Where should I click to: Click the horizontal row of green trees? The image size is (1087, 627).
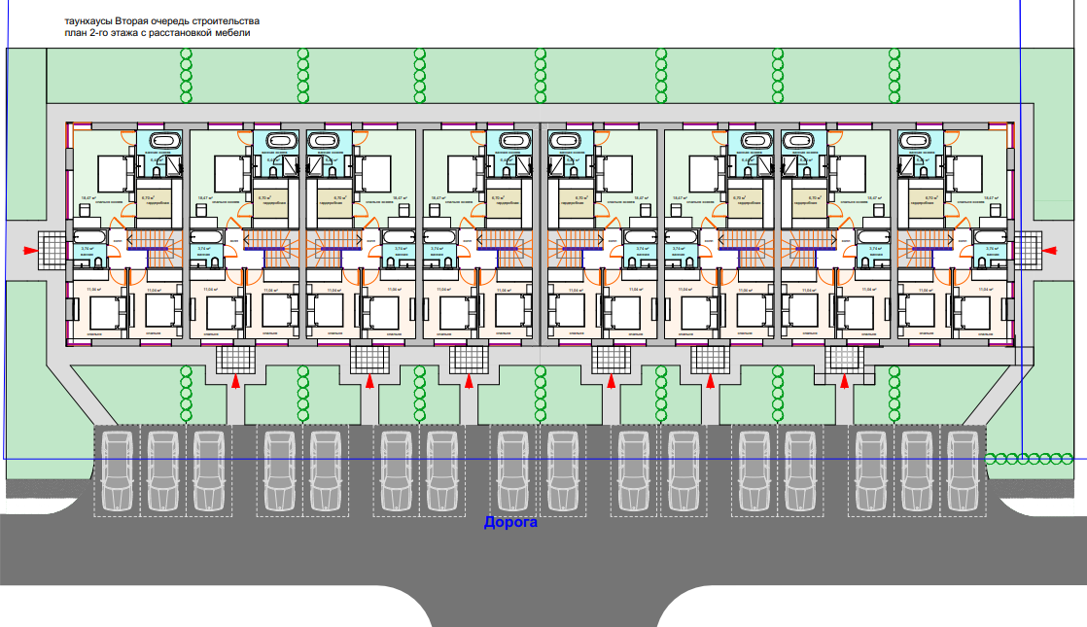coord(1030,459)
